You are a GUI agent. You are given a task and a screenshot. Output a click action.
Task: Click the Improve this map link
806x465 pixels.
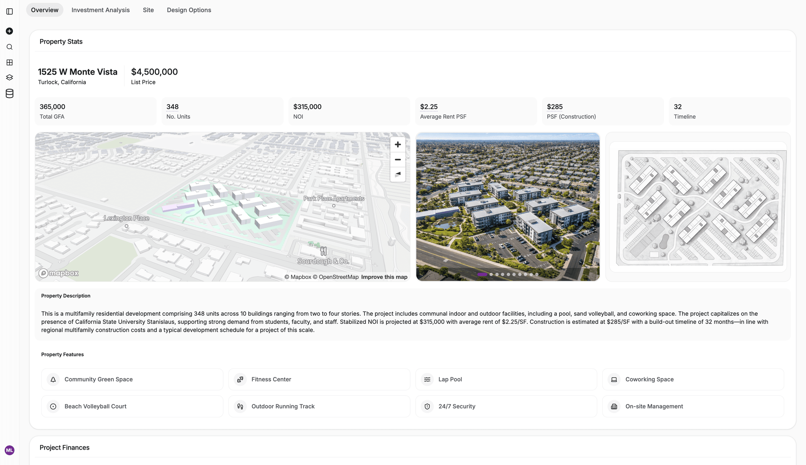point(384,277)
